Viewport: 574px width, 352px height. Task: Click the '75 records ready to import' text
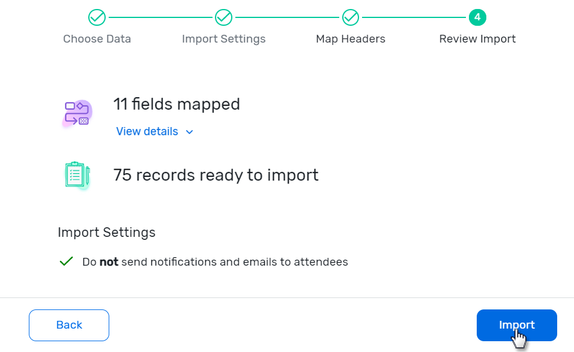coord(216,175)
